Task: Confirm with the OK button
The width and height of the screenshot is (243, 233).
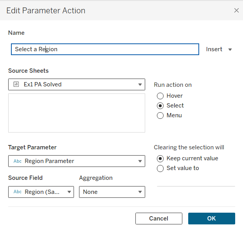Action: [211, 219]
